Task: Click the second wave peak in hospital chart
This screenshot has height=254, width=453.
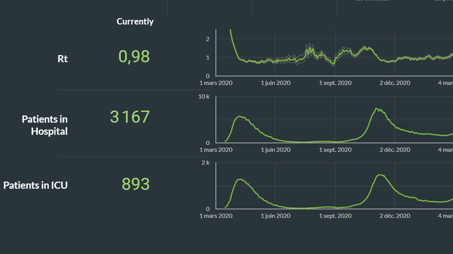Action: [377, 109]
